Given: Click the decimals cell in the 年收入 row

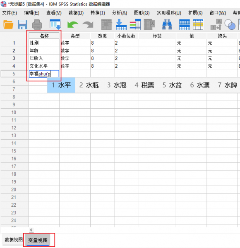Looking at the screenshot, I should pyautogui.click(x=126, y=58).
